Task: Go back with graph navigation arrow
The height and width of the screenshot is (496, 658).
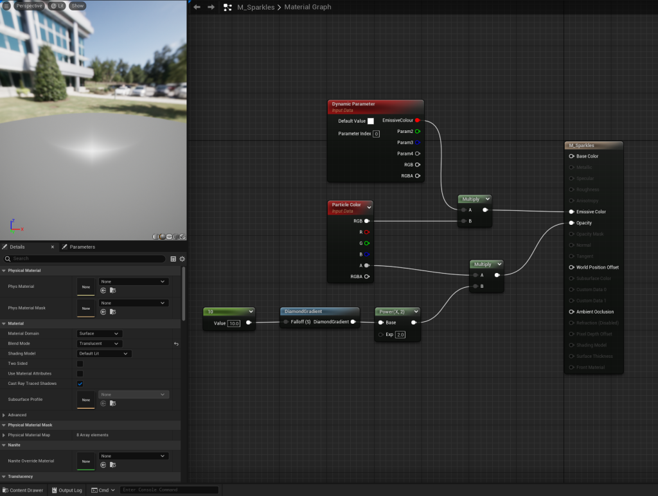Action: coord(197,7)
